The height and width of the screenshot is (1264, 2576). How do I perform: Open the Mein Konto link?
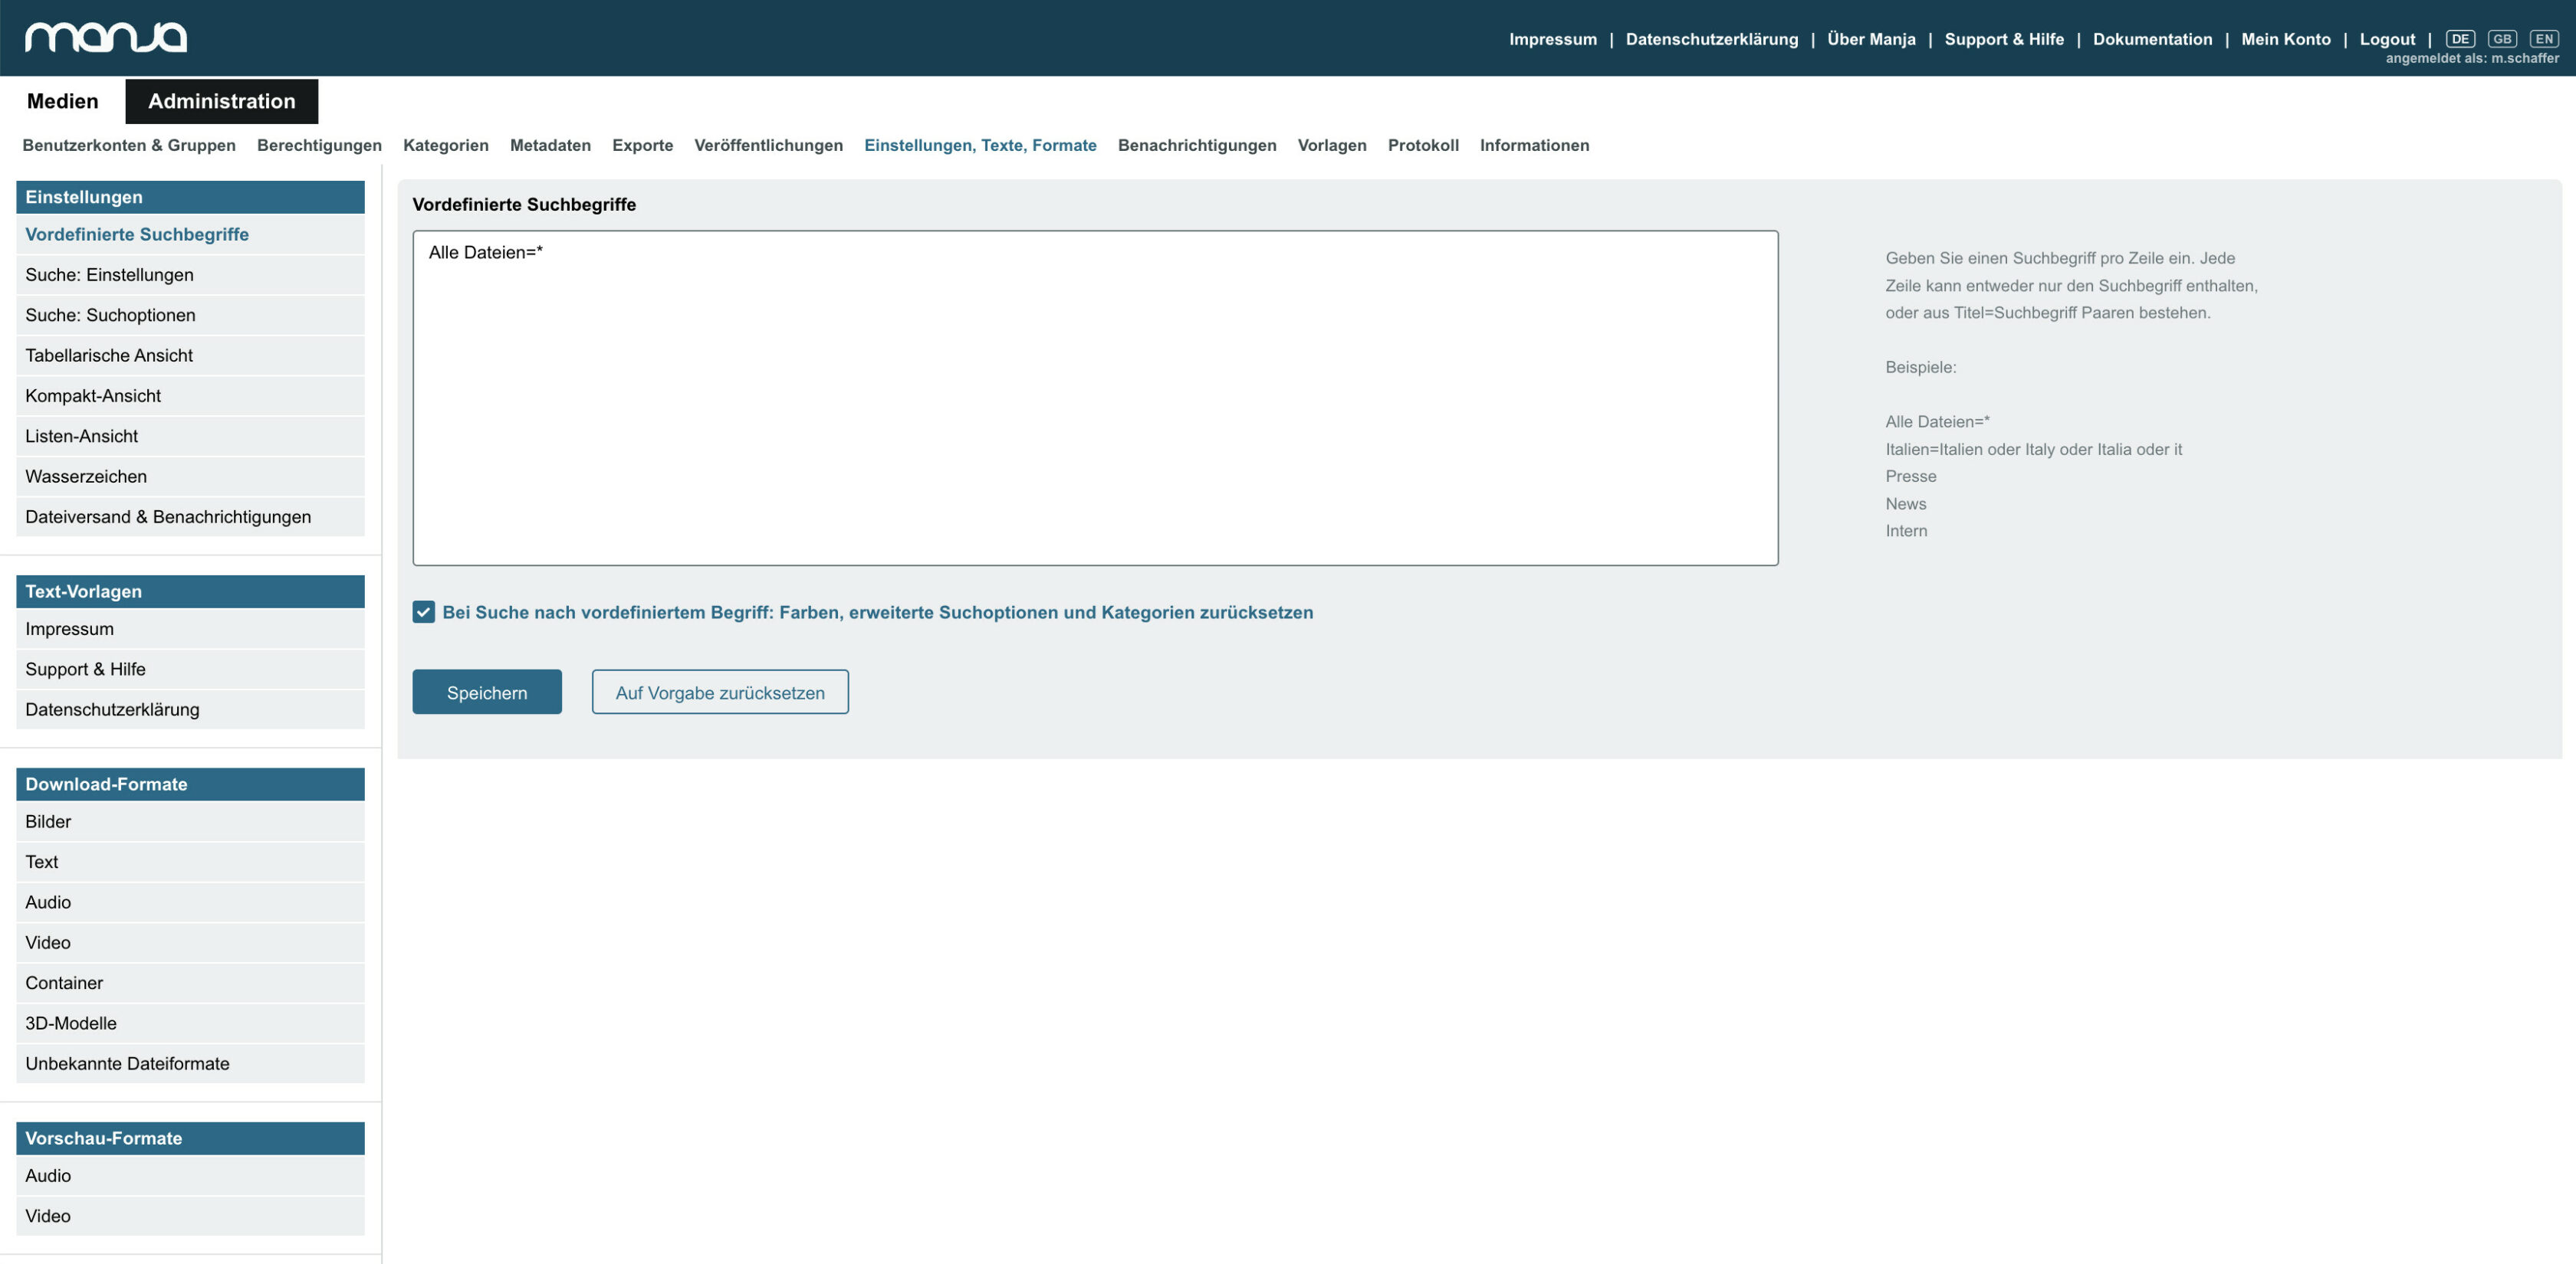pyautogui.click(x=2286, y=39)
